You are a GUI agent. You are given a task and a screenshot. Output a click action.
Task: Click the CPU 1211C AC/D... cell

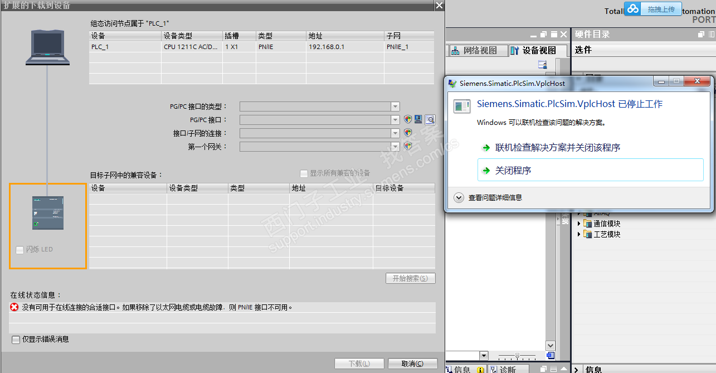tap(192, 47)
